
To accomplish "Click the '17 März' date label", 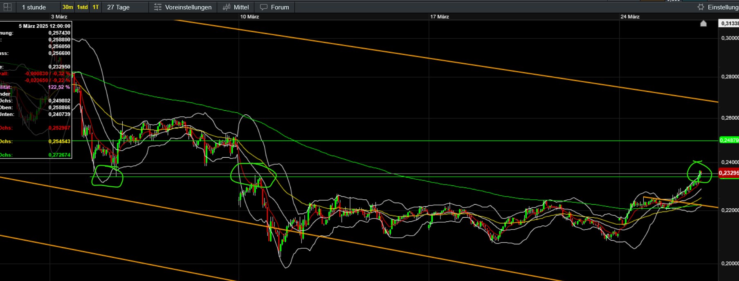I will click(440, 17).
